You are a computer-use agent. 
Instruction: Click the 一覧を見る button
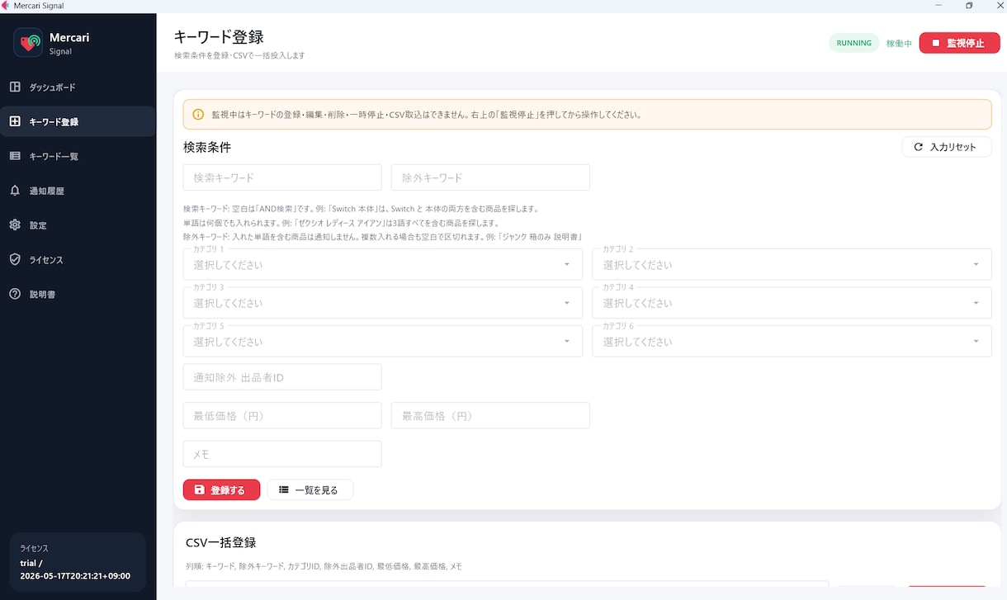(310, 489)
